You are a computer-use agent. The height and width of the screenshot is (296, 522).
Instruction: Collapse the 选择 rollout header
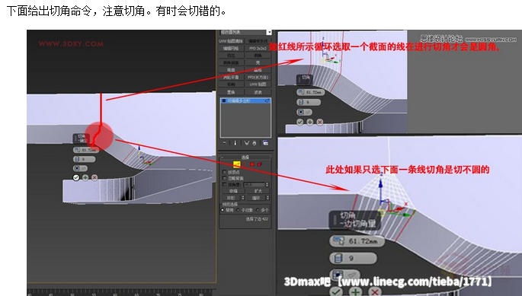coord(245,158)
